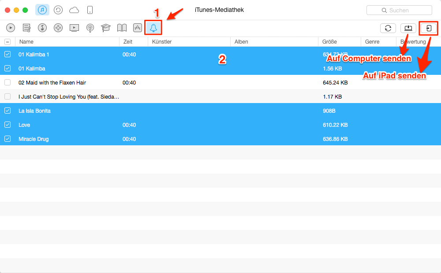Viewport: 441px width, 273px height.
Task: Uncheck the La Isla Bonita checkbox
Action: pyautogui.click(x=7, y=111)
